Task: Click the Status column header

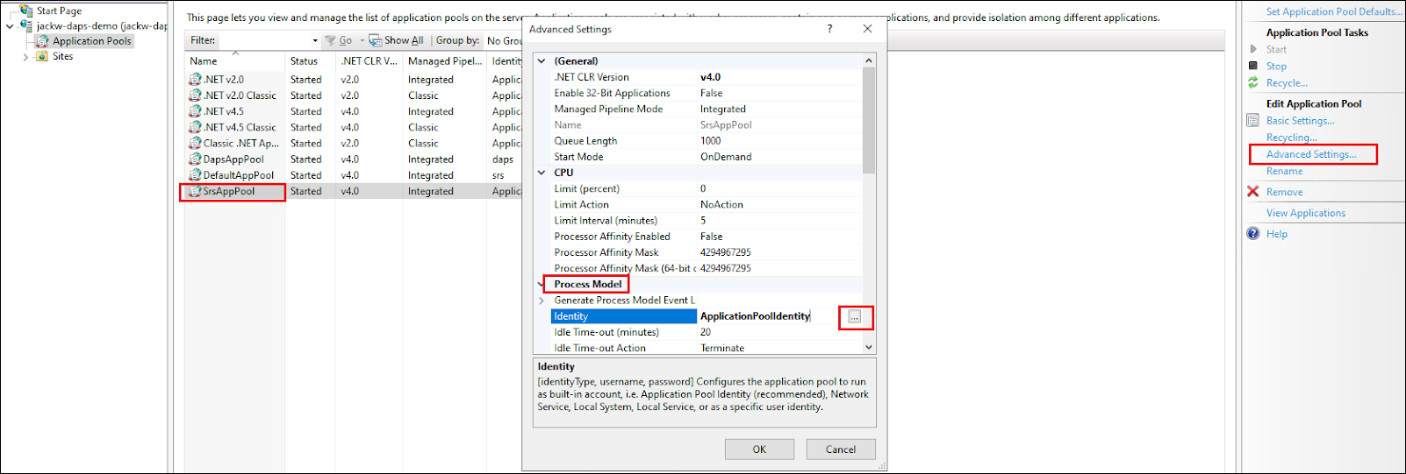Action: pyautogui.click(x=311, y=61)
